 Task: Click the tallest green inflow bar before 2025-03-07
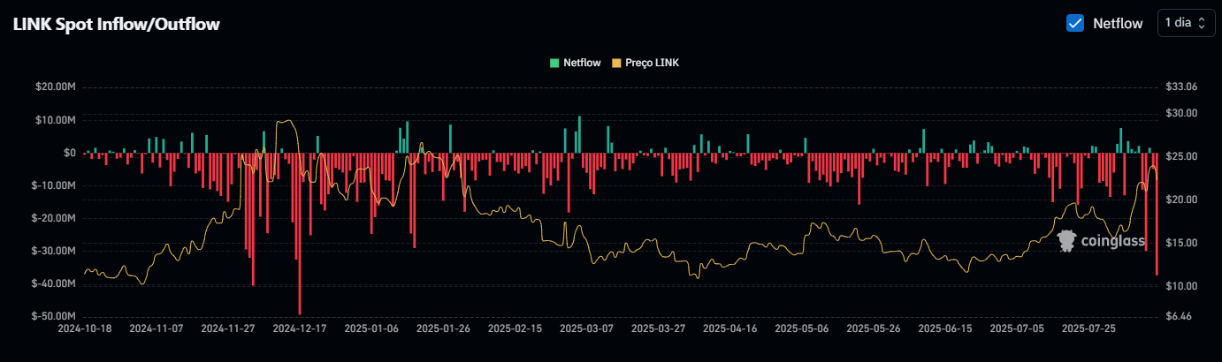click(579, 134)
